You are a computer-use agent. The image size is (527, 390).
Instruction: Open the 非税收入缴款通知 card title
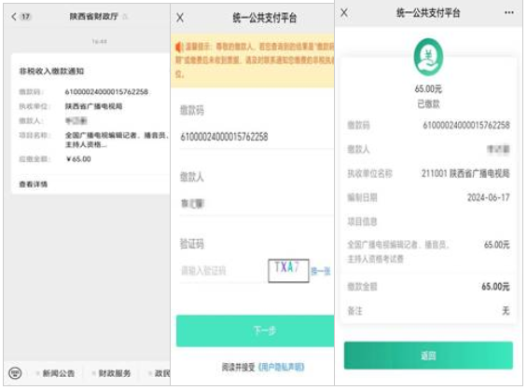pos(51,71)
